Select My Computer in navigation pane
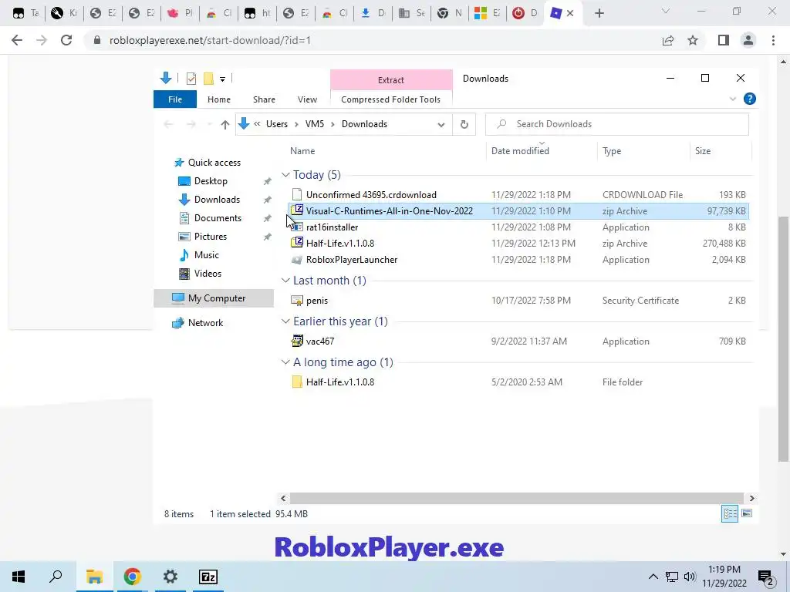790x592 pixels. [x=214, y=298]
